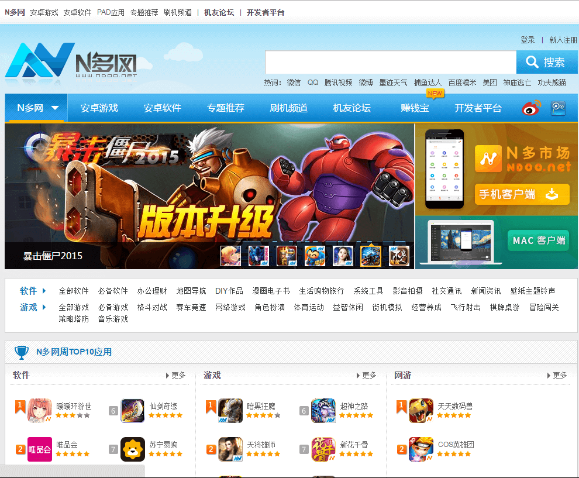The image size is (579, 478).
Task: Click the hot word 墨迹天气
Action: pos(393,82)
